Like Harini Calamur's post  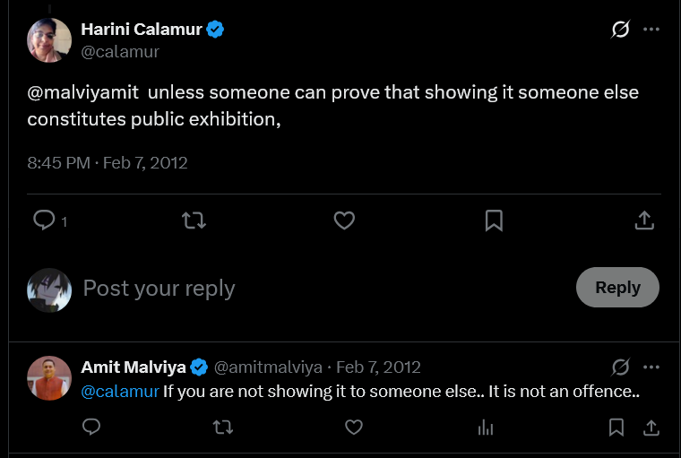344,220
